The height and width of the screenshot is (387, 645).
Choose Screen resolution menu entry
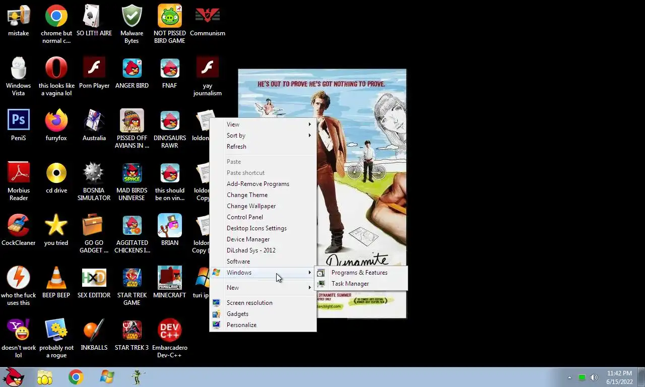pos(263,303)
